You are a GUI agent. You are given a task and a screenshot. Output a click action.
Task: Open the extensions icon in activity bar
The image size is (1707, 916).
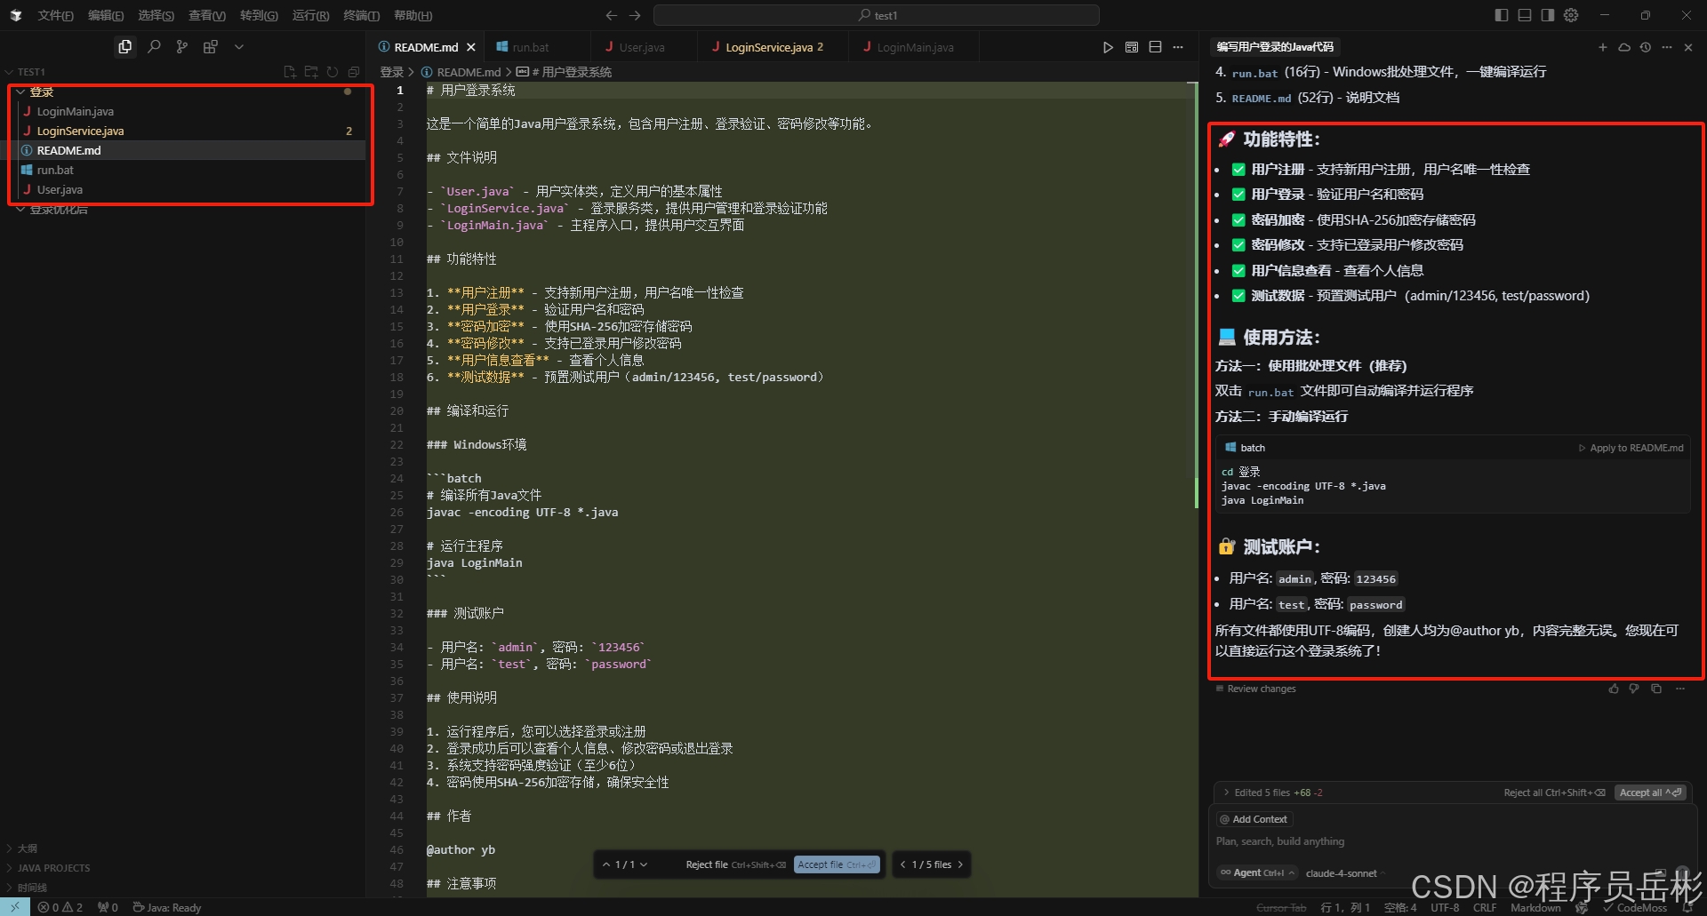click(x=211, y=46)
